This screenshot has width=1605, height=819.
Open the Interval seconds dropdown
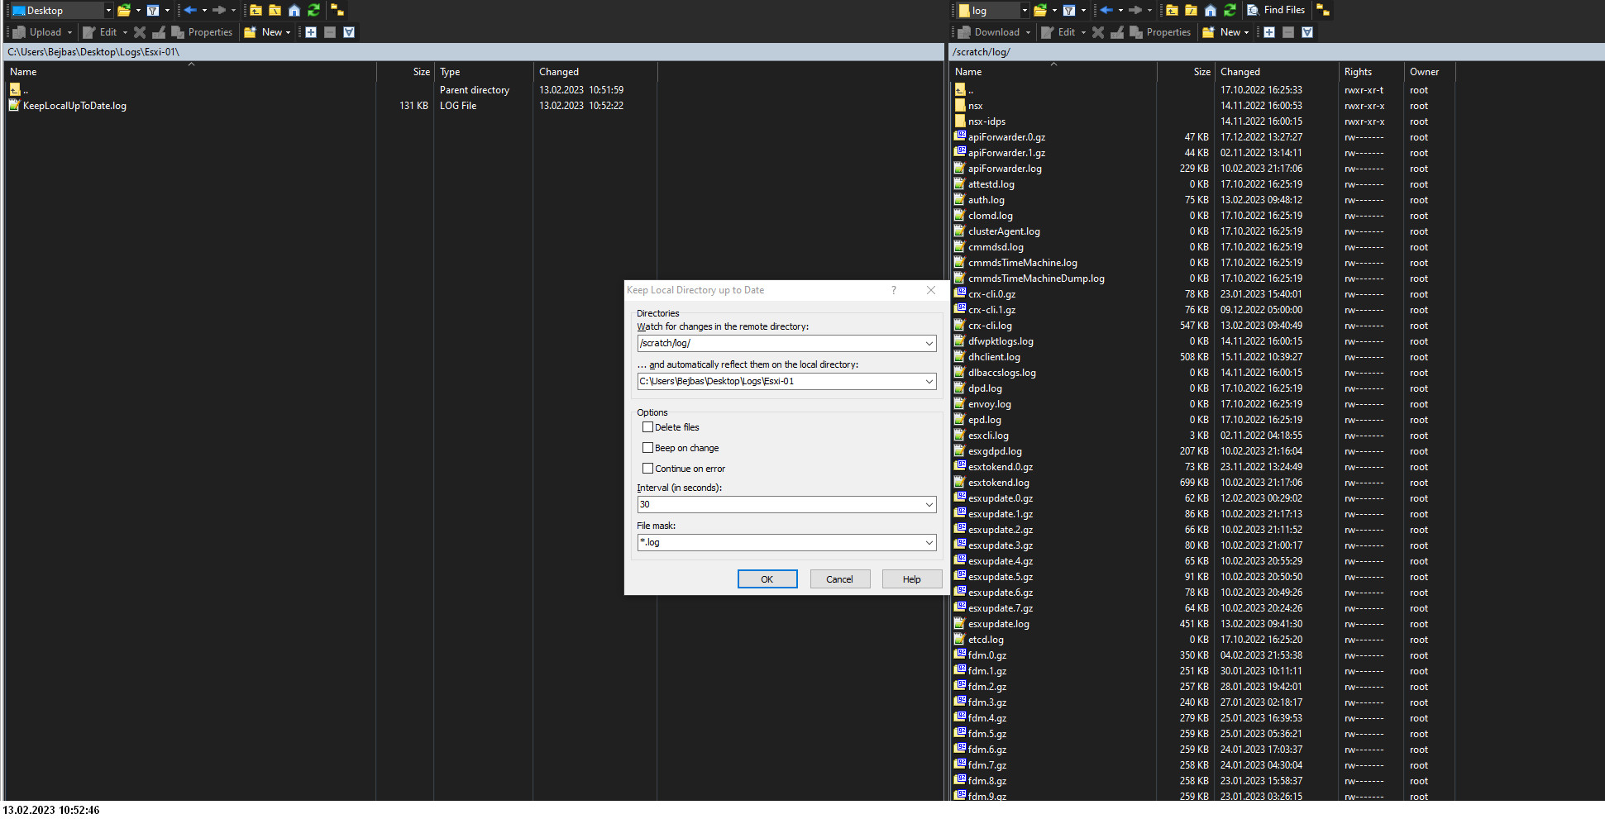929,504
